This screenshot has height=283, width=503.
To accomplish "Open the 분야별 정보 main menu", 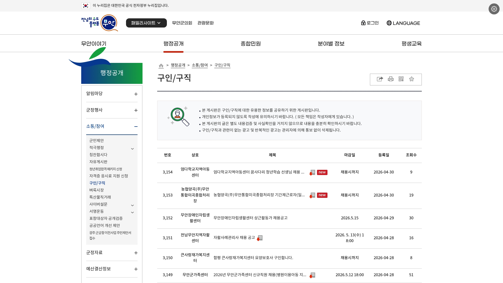I will 331,44.
